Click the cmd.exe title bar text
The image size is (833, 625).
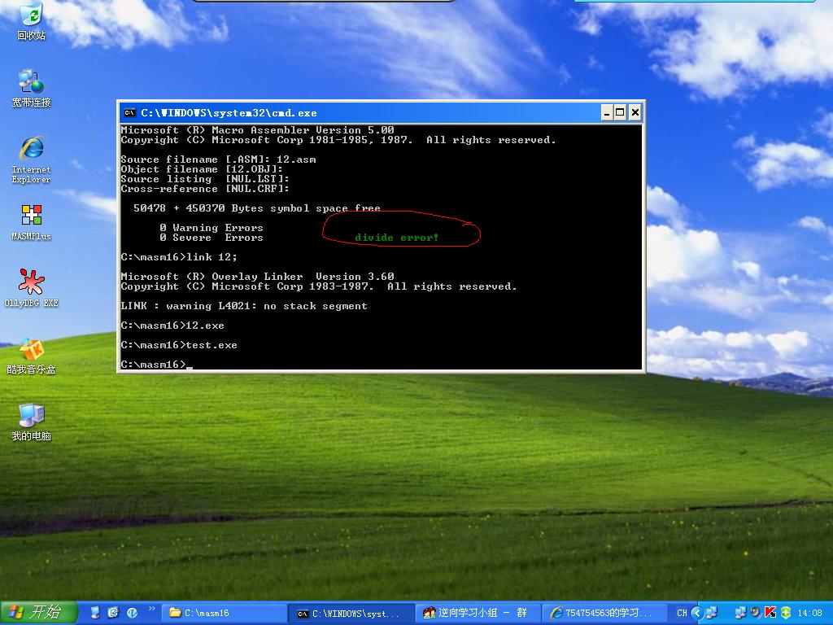[x=229, y=112]
